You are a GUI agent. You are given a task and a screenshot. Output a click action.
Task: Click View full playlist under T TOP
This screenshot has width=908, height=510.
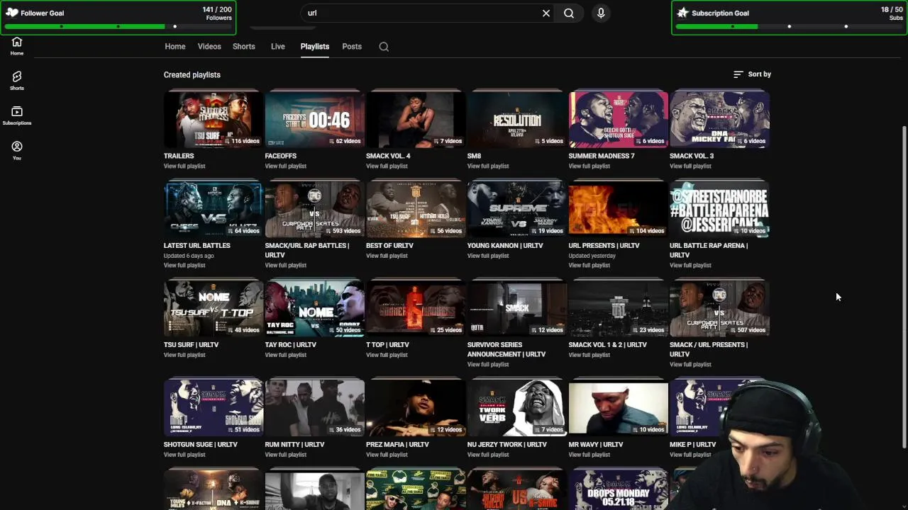tap(387, 355)
